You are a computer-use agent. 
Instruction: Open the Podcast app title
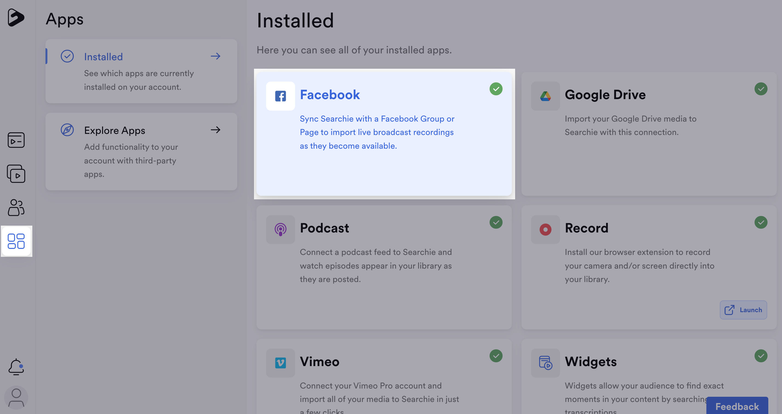pos(324,228)
